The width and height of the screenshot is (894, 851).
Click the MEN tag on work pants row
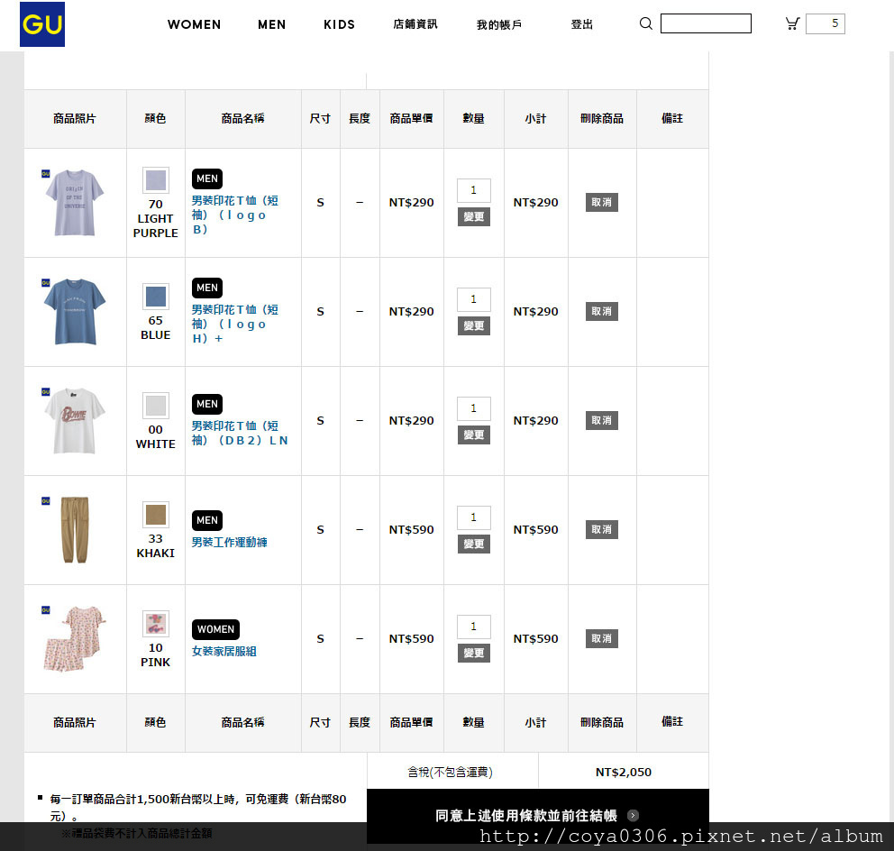coord(207,520)
